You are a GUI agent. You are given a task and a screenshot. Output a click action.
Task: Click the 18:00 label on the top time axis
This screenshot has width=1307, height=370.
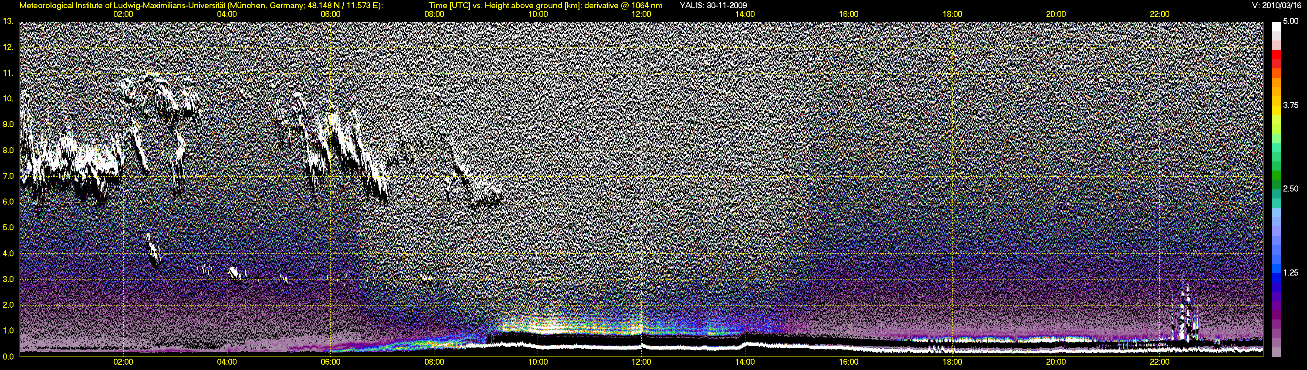point(952,14)
